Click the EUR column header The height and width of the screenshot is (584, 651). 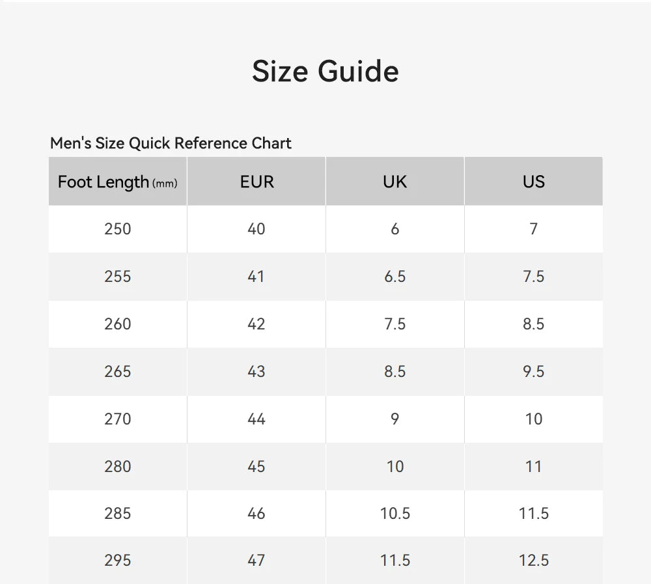(x=256, y=182)
